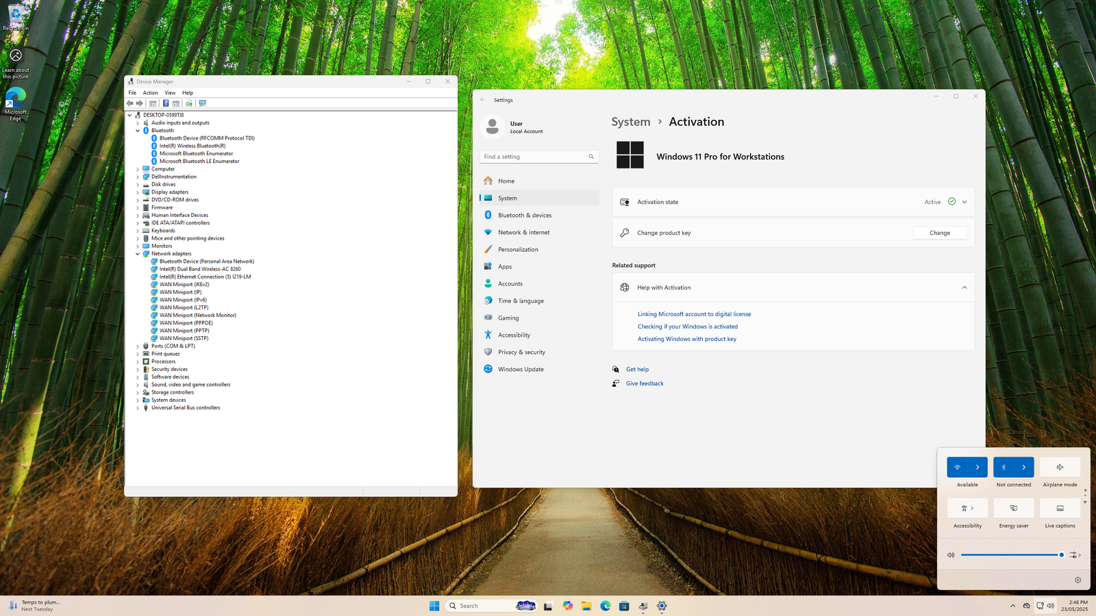Click the taskbar Search box
1096x616 pixels.
[491, 606]
